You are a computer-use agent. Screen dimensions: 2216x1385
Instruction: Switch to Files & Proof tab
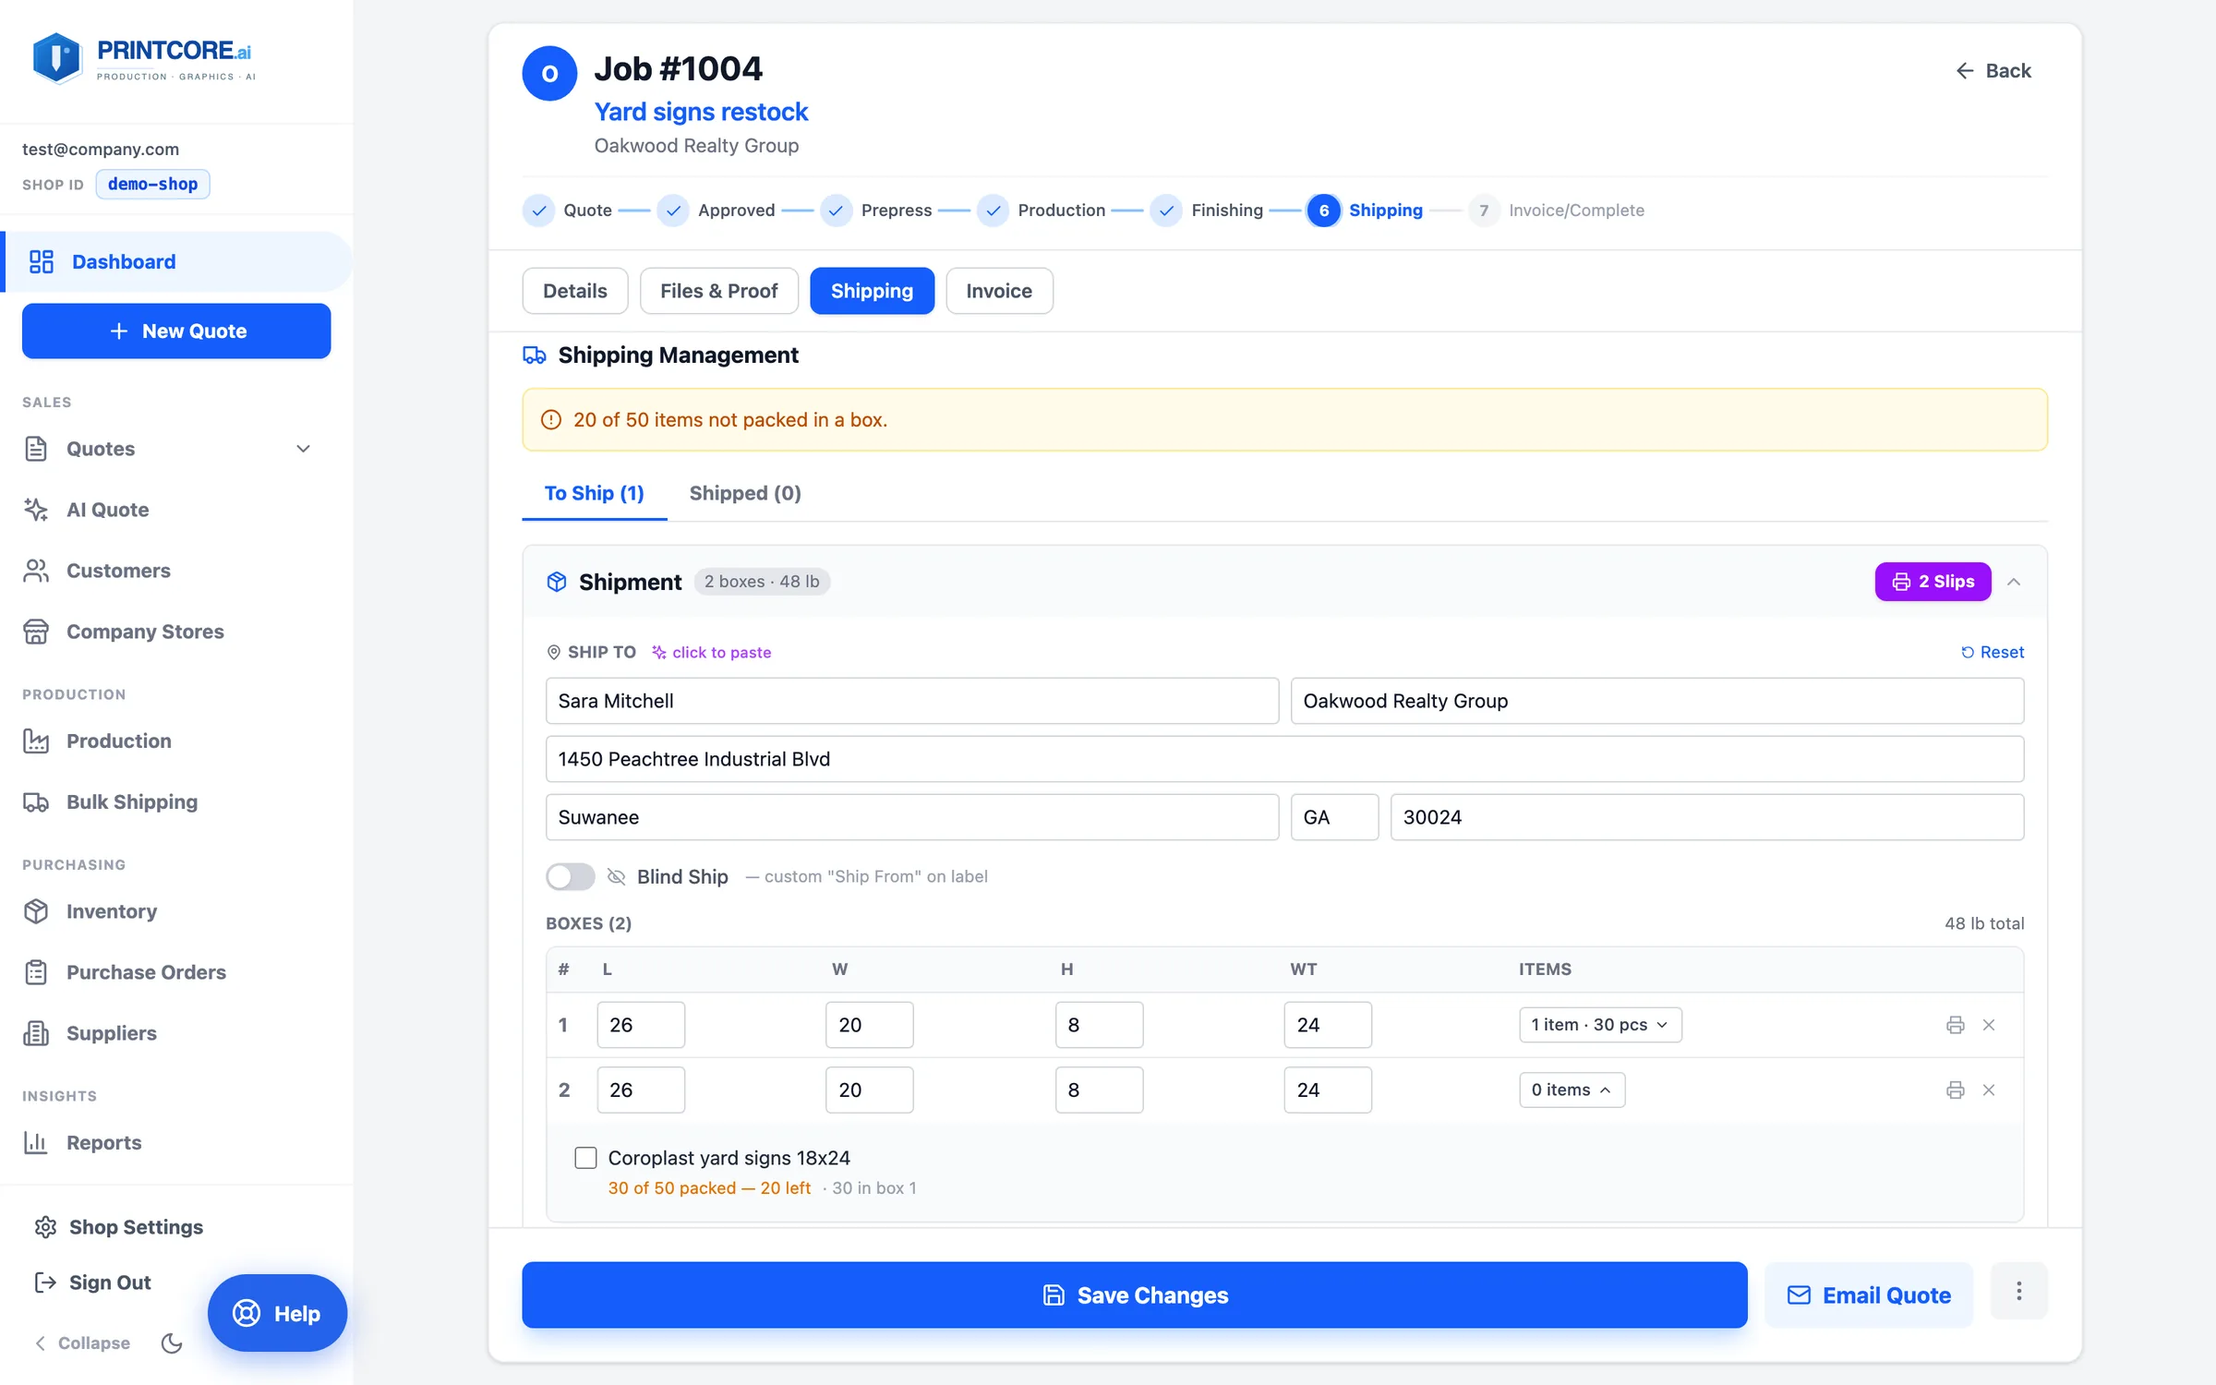pyautogui.click(x=718, y=291)
